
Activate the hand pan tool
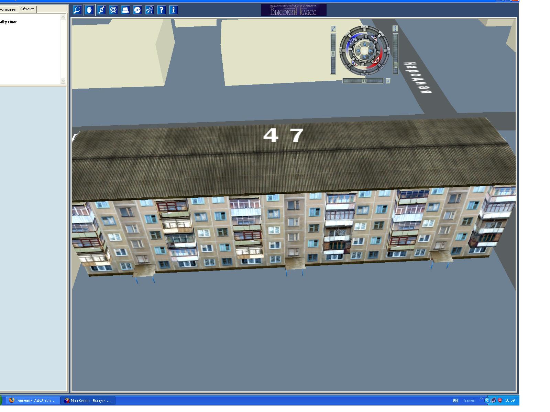tap(89, 10)
